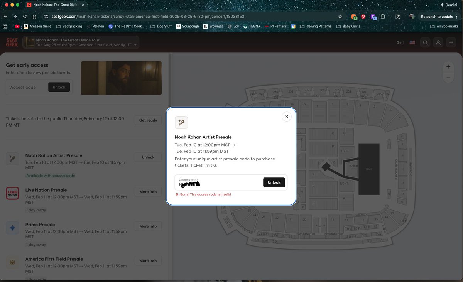Open the Brownies bookmark
The image size is (463, 282).
point(213,26)
